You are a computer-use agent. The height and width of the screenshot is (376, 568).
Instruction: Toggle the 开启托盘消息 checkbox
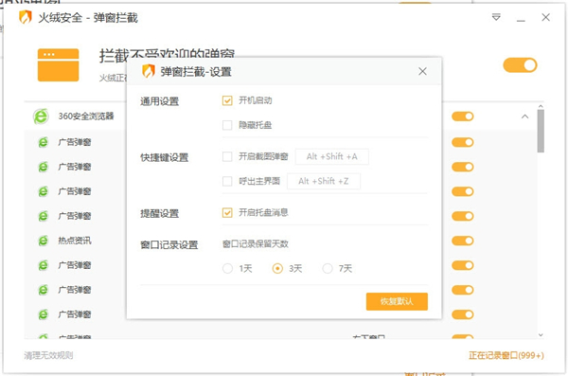tap(227, 212)
